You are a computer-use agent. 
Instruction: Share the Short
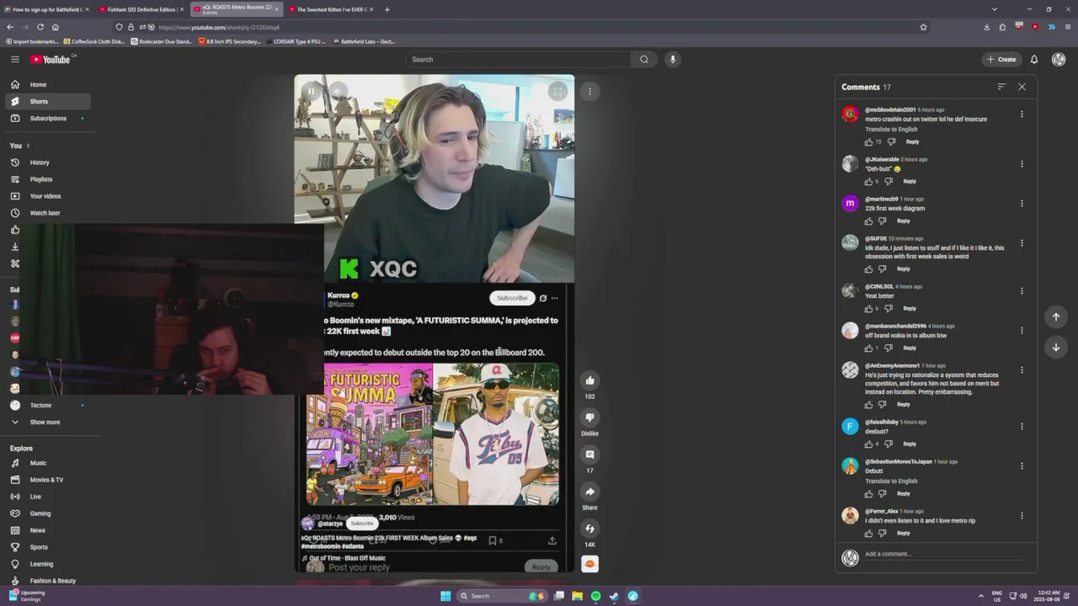(x=590, y=492)
